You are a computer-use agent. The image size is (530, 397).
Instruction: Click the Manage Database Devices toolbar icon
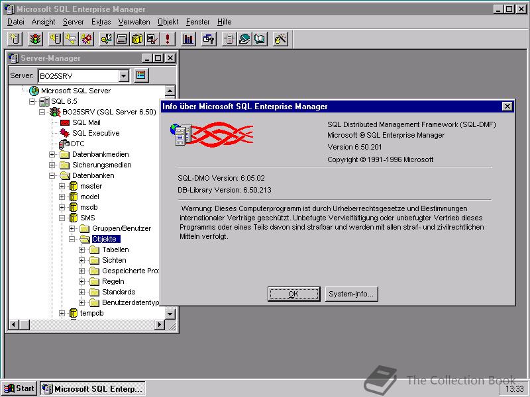coord(122,39)
